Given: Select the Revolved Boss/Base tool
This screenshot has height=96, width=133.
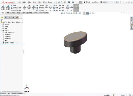Looking at the screenshot, I should pyautogui.click(x=8, y=7).
